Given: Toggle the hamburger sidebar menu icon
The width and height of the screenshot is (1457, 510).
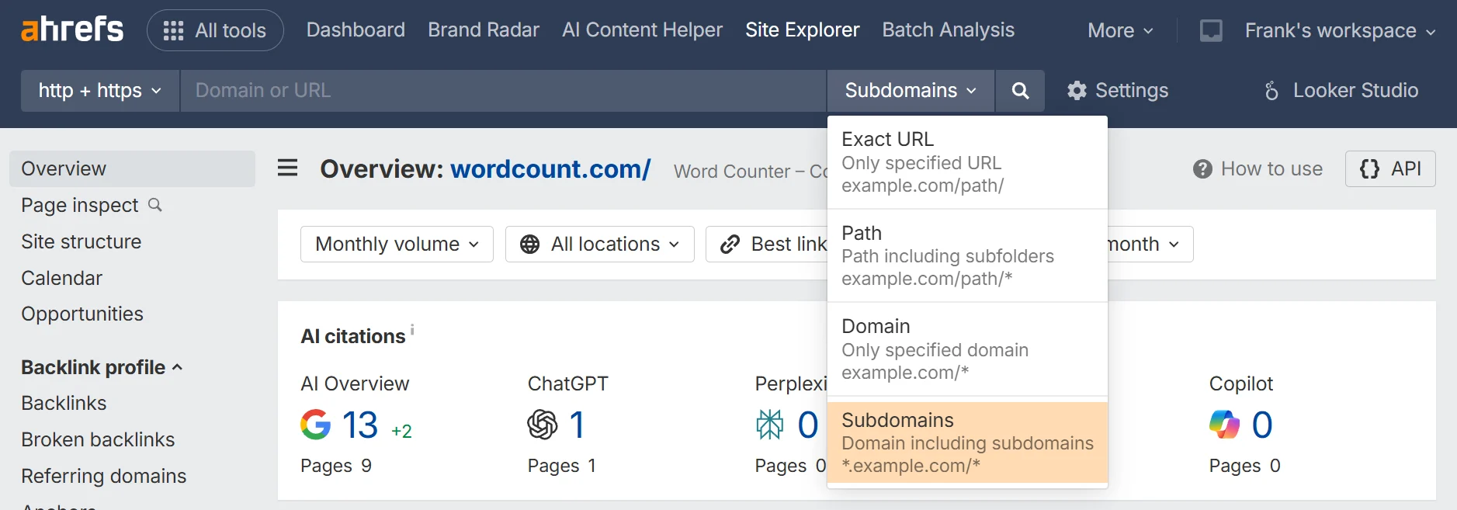Looking at the screenshot, I should click(287, 168).
